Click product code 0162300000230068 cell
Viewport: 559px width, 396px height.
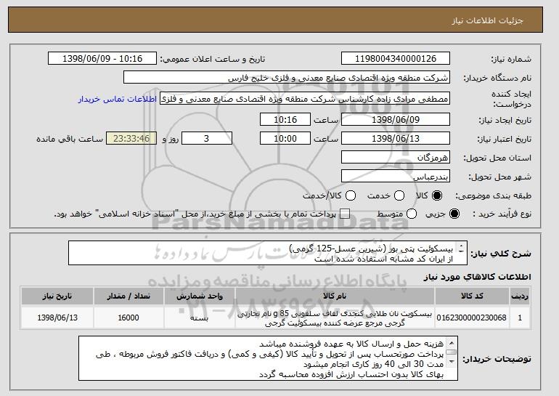point(472,318)
